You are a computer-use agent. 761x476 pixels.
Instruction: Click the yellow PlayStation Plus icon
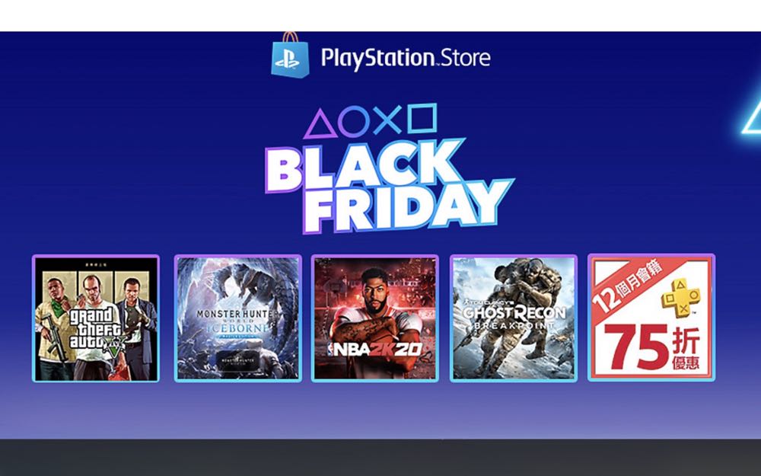point(681,298)
